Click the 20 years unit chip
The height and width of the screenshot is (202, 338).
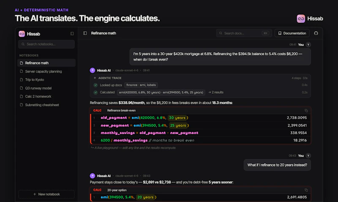[145, 197]
